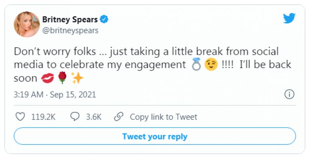Screen dimensions: 319x160
Task: Click the ring emoji in the tweet
Action: click(196, 65)
